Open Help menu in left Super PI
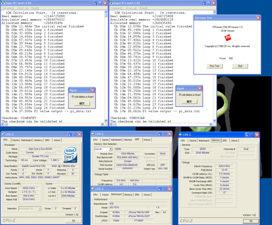 pyautogui.click(x=35, y=8)
